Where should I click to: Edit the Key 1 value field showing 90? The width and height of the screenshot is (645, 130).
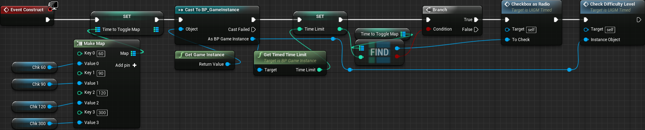tap(101, 73)
